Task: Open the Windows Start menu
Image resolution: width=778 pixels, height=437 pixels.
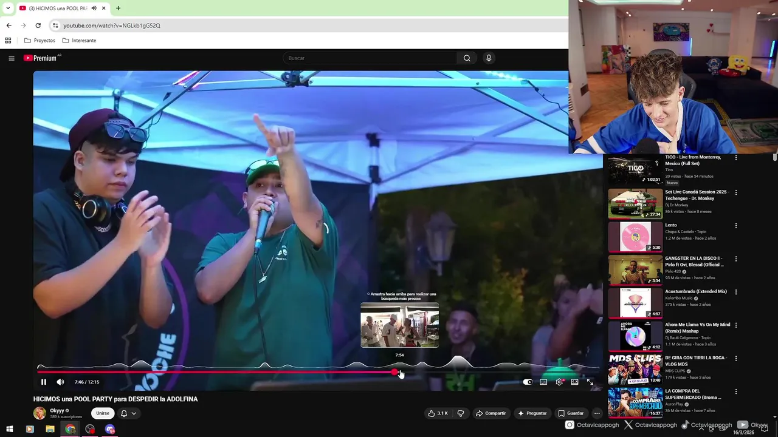Action: [10, 429]
